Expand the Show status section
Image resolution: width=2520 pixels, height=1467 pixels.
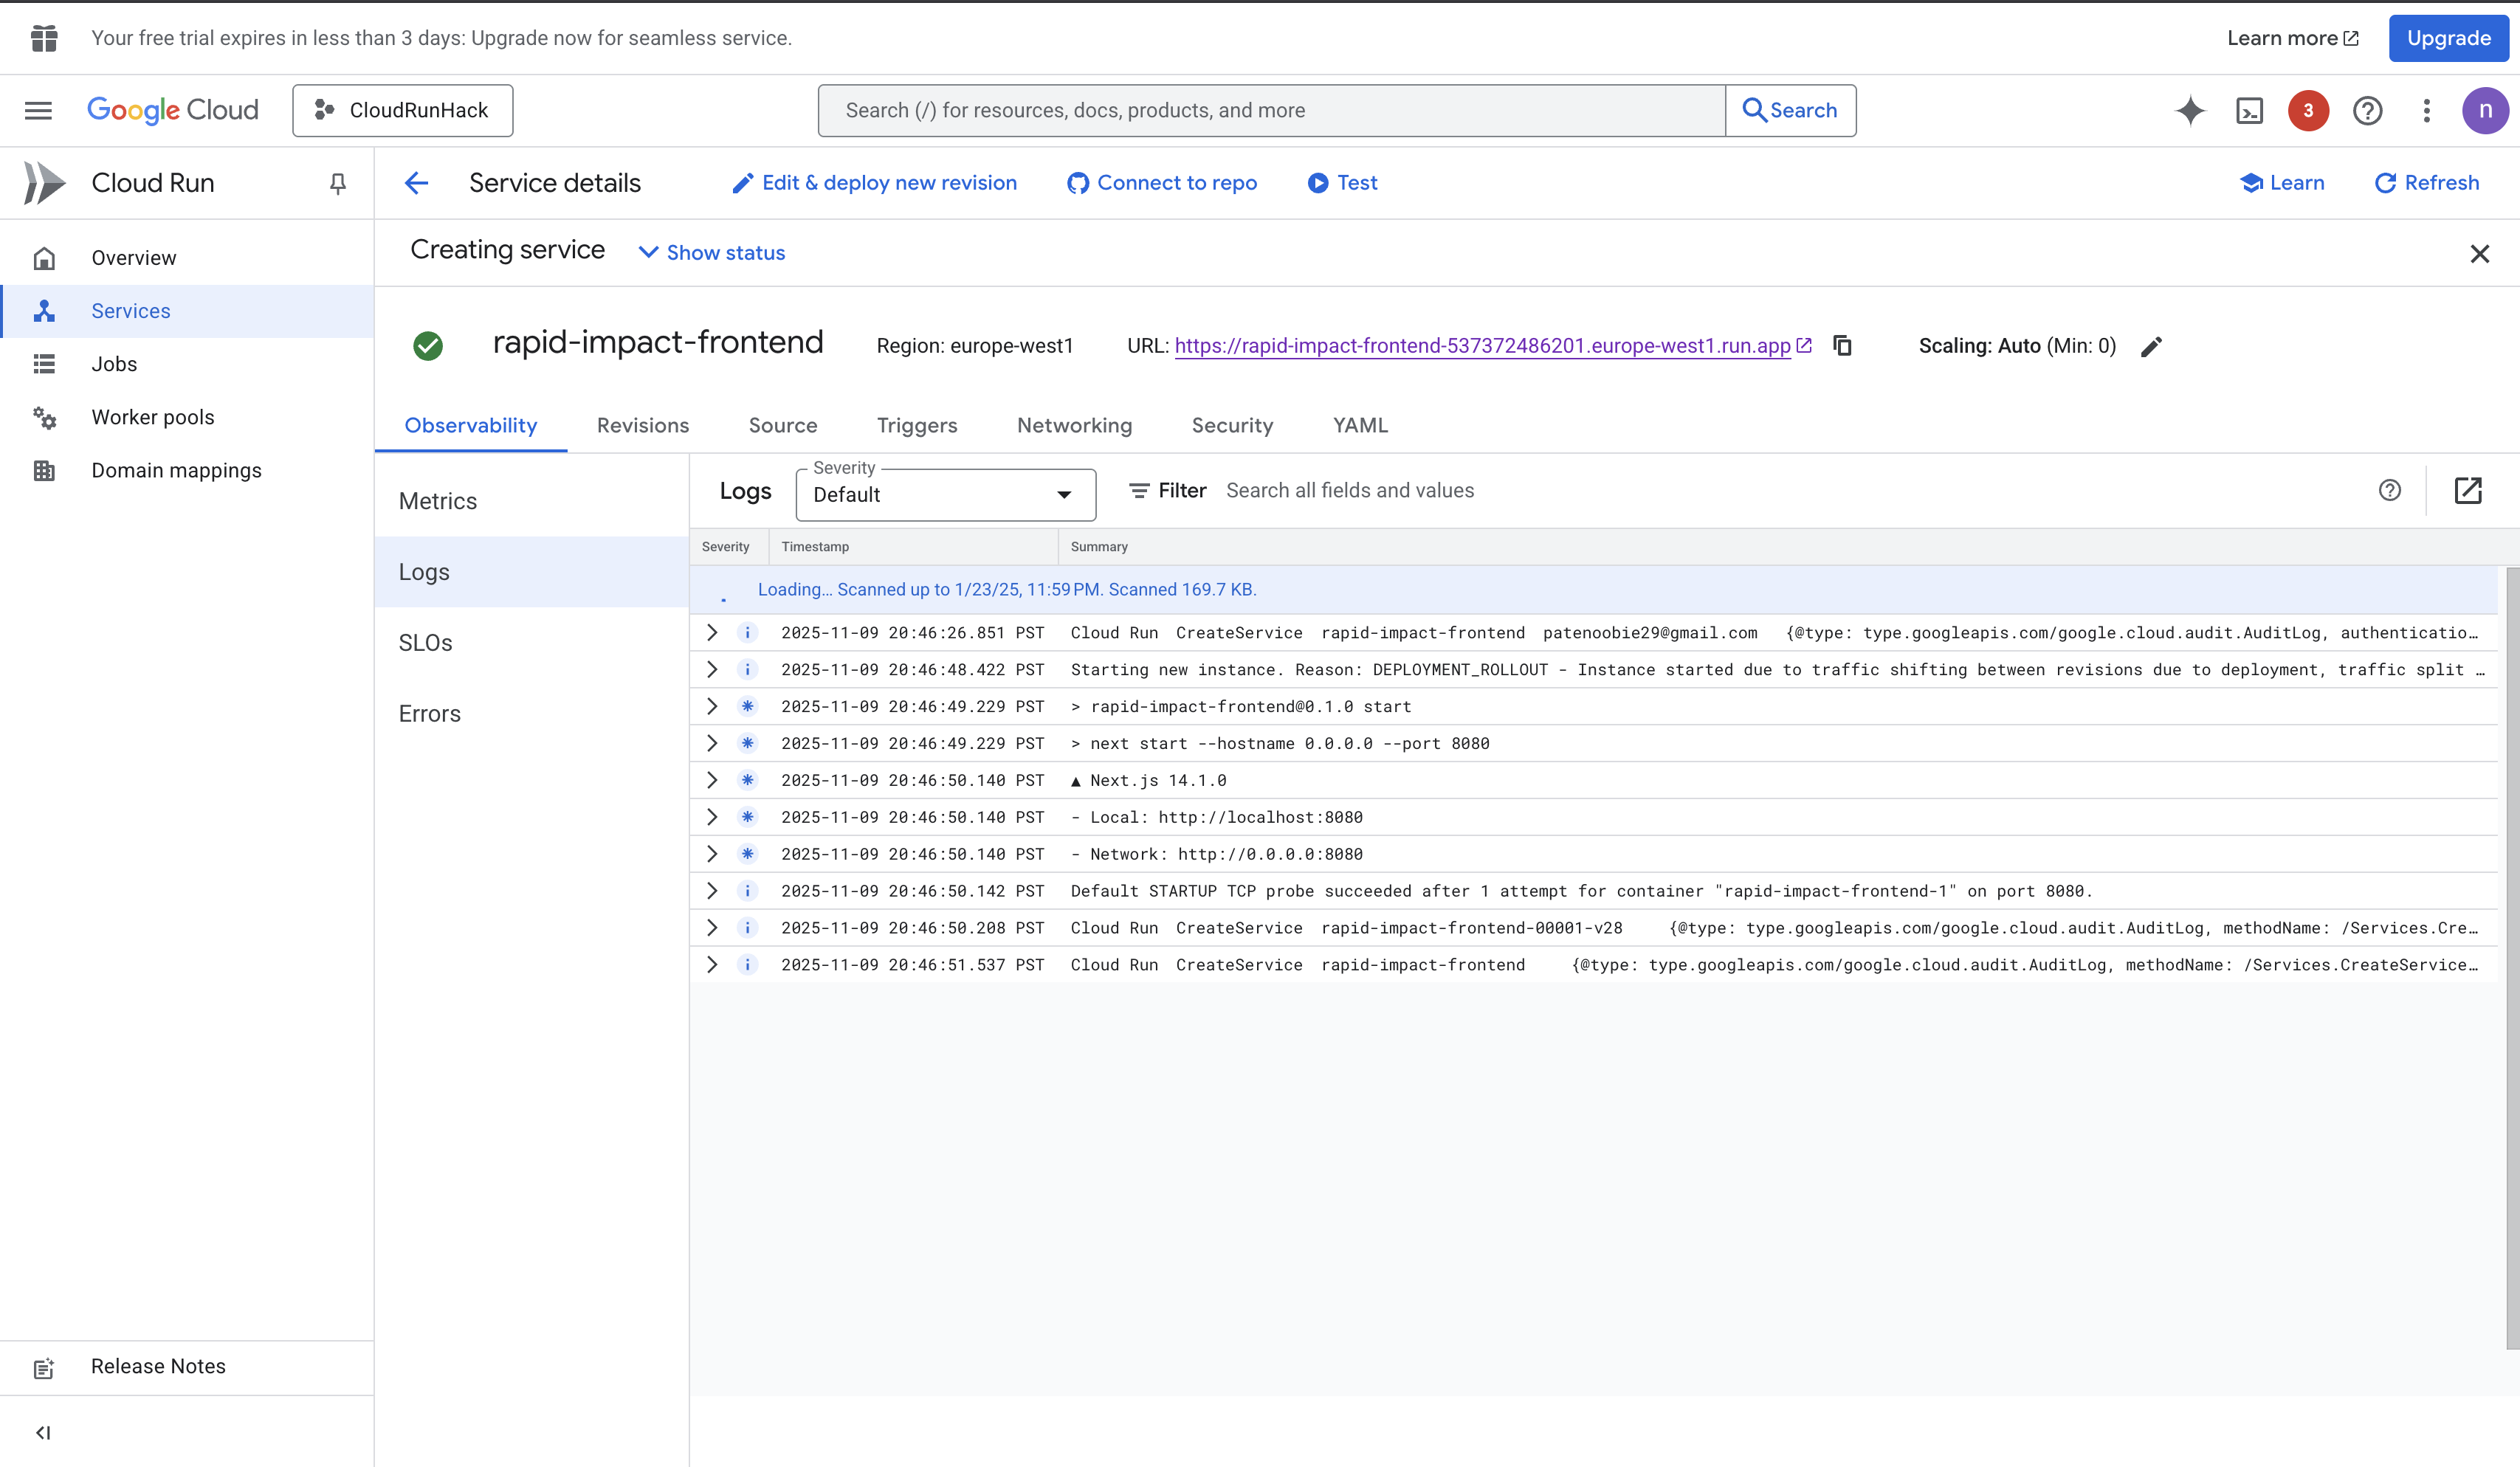click(712, 253)
